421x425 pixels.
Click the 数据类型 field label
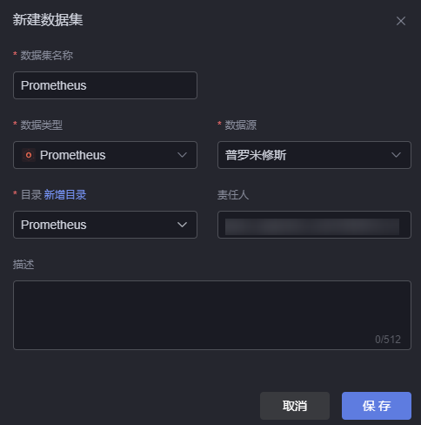(42, 125)
